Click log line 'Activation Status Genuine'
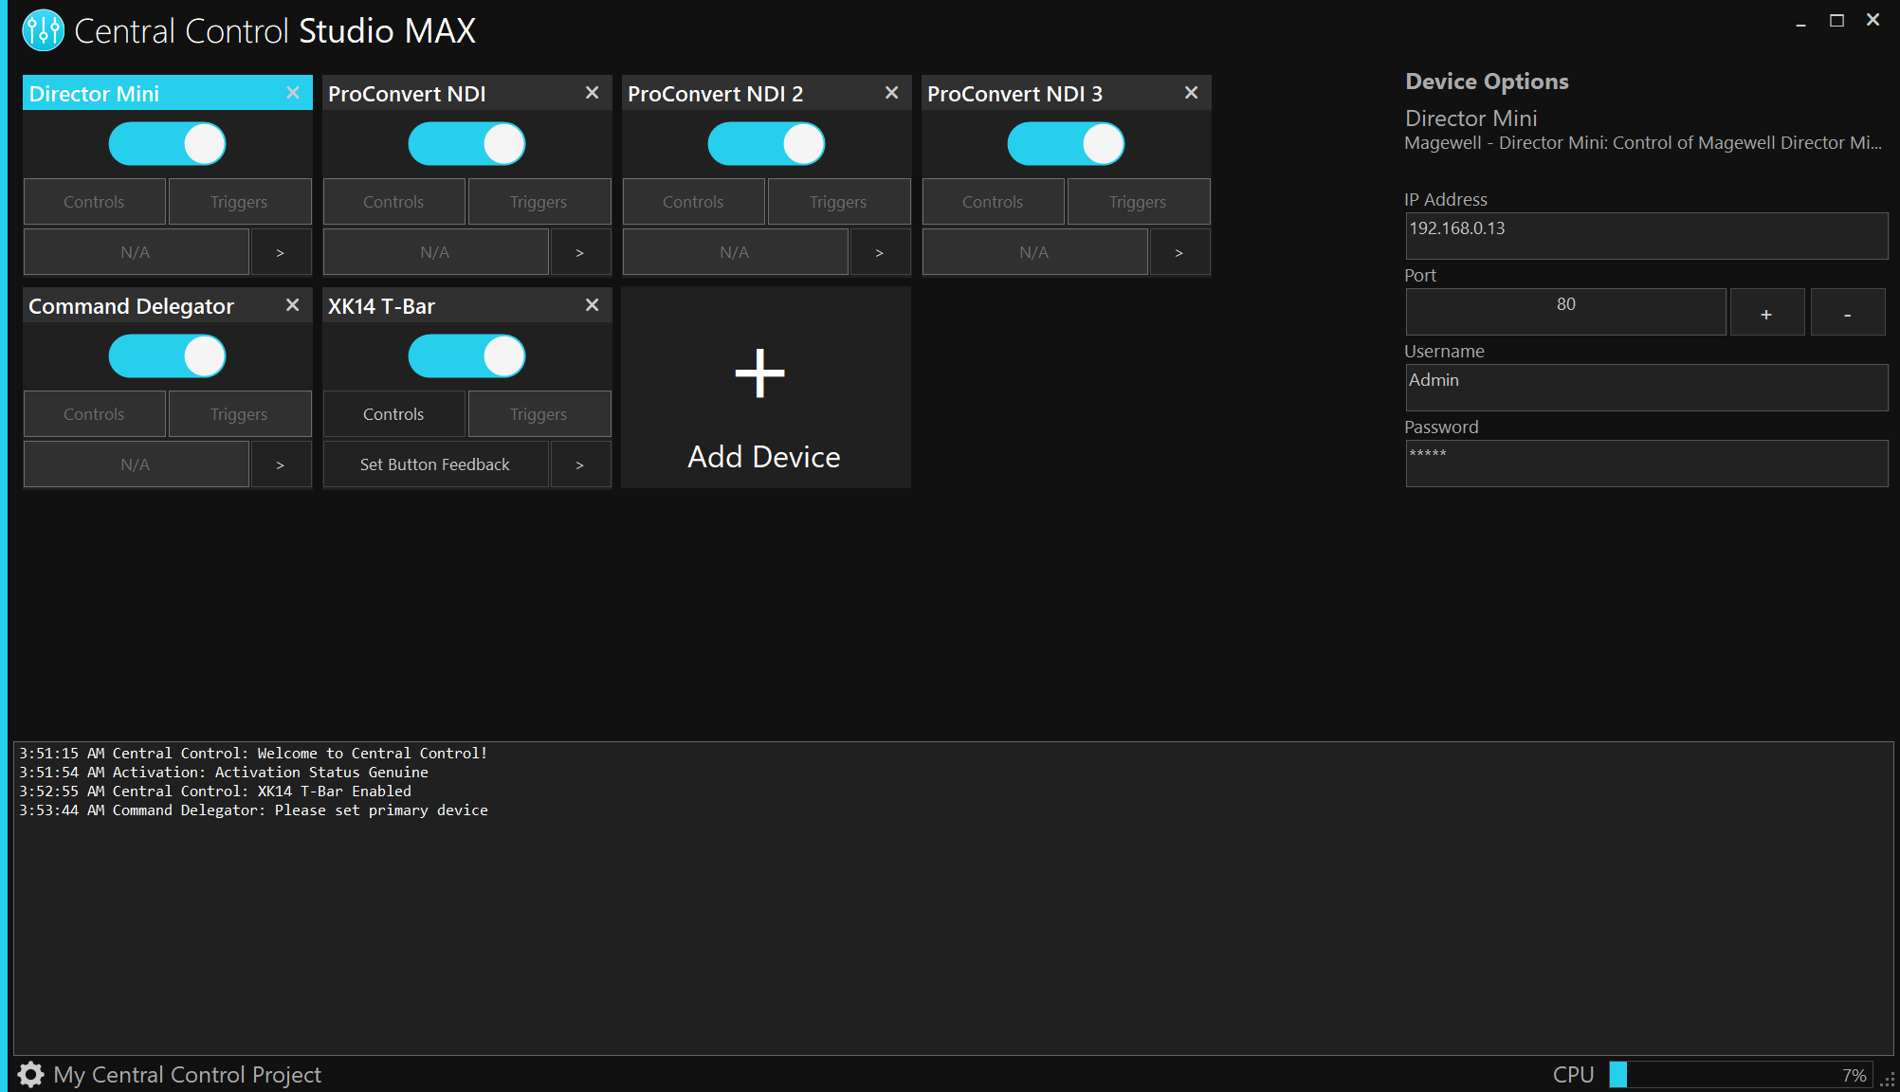Screen dimensions: 1900x1092 224,772
